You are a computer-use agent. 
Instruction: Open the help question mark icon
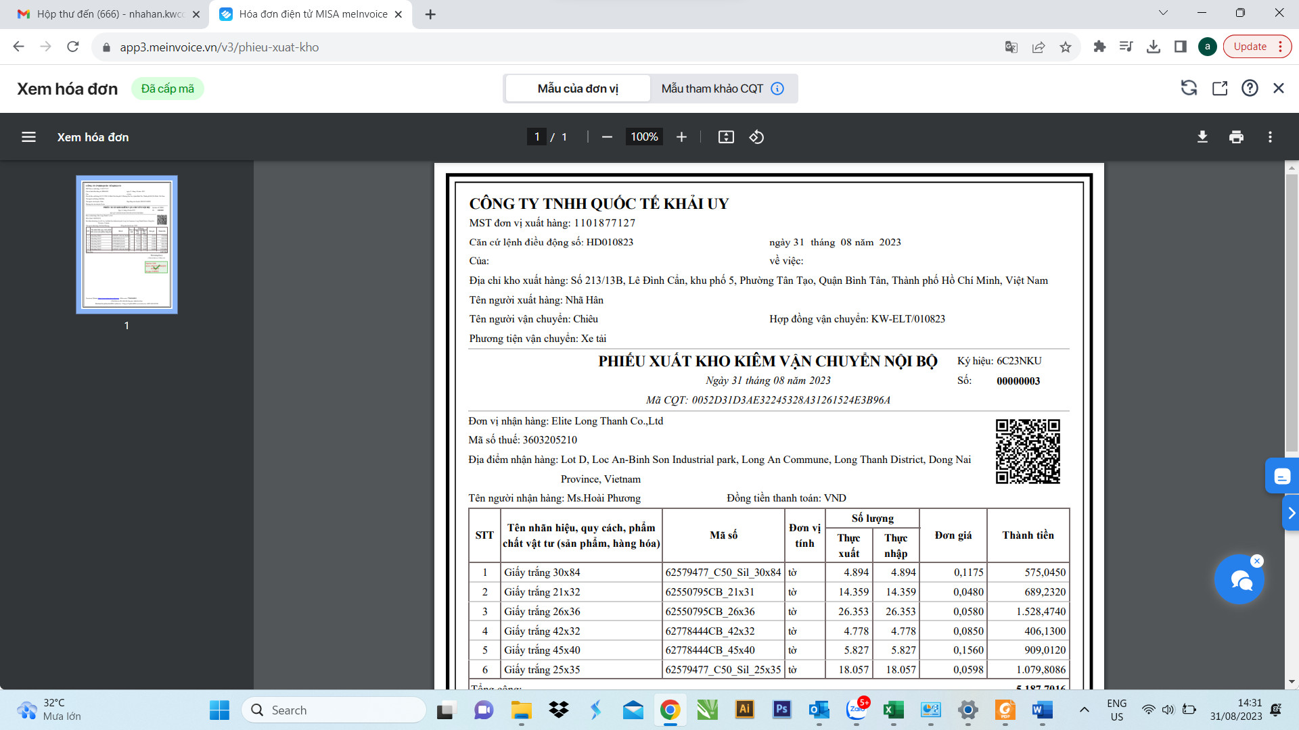(x=1250, y=88)
